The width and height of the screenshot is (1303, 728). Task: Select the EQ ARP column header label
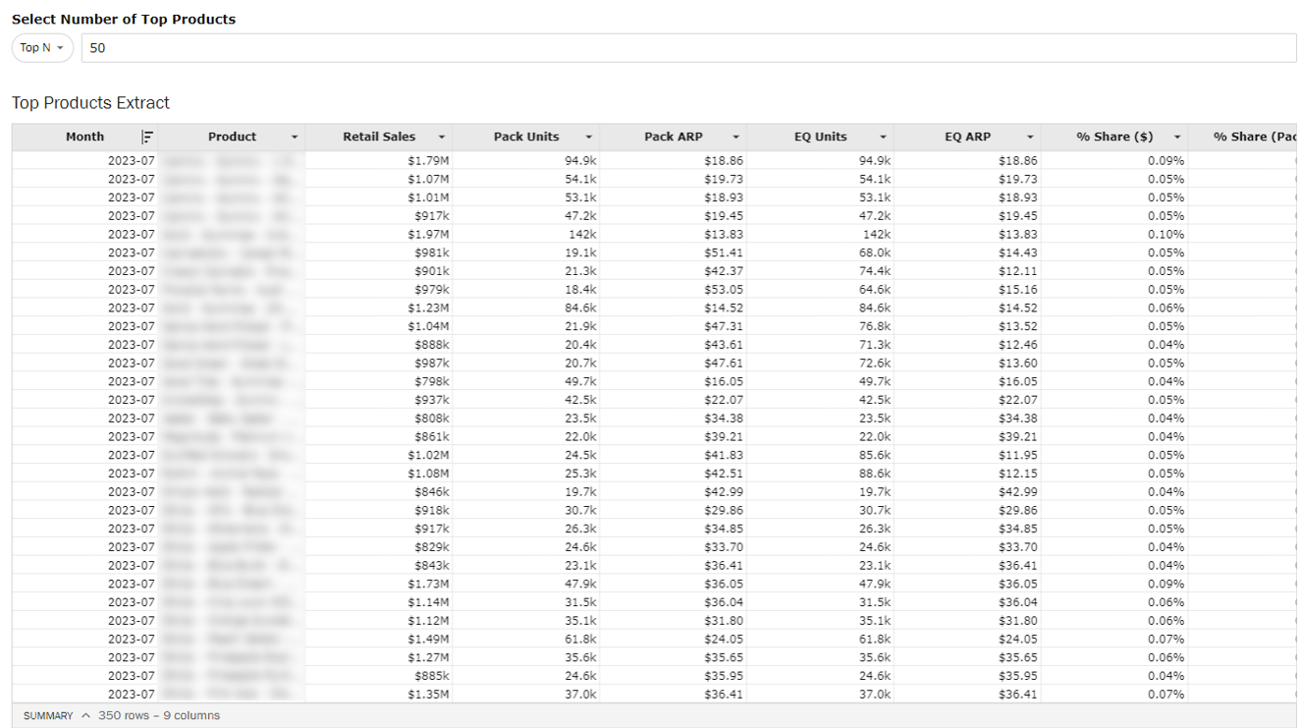967,138
